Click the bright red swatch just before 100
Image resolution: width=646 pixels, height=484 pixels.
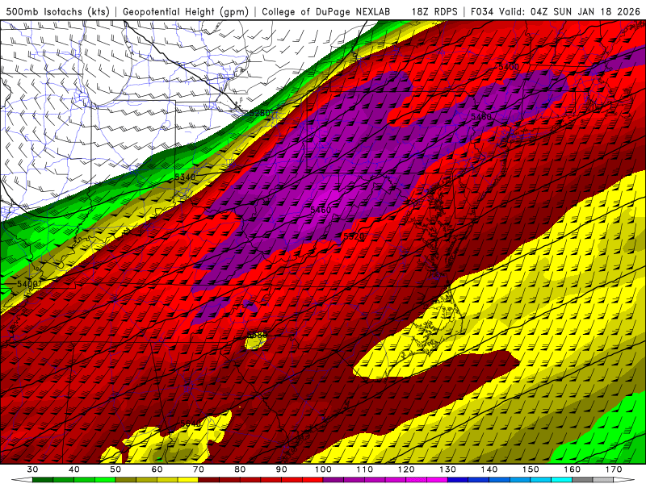point(313,481)
